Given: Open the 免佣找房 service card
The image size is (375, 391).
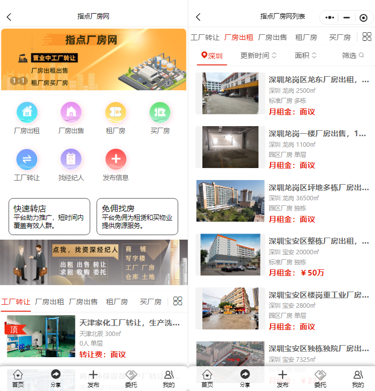Looking at the screenshot, I should [x=137, y=216].
